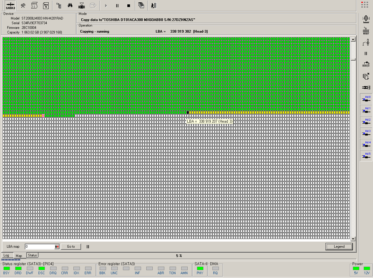
Task: Click the Go to button
Action: [x=71, y=247]
